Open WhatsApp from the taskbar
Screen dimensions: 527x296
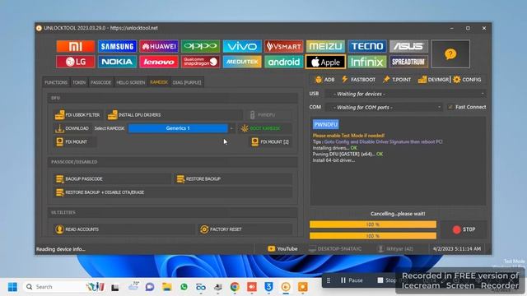184,287
